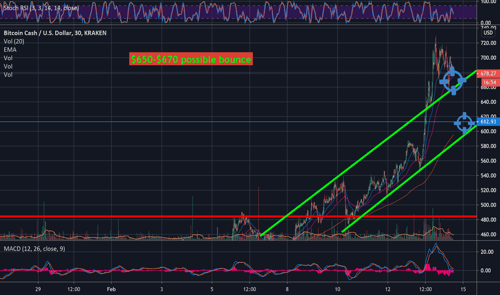The height and width of the screenshot is (295, 500).
Task: Click the 560.00 price axis label
Action: click(489, 161)
